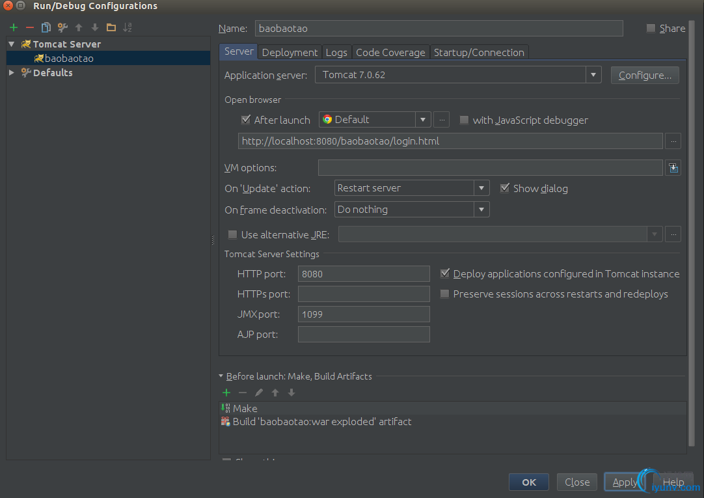The image size is (704, 498).
Task: Toggle the Share checkbox
Action: coord(651,28)
